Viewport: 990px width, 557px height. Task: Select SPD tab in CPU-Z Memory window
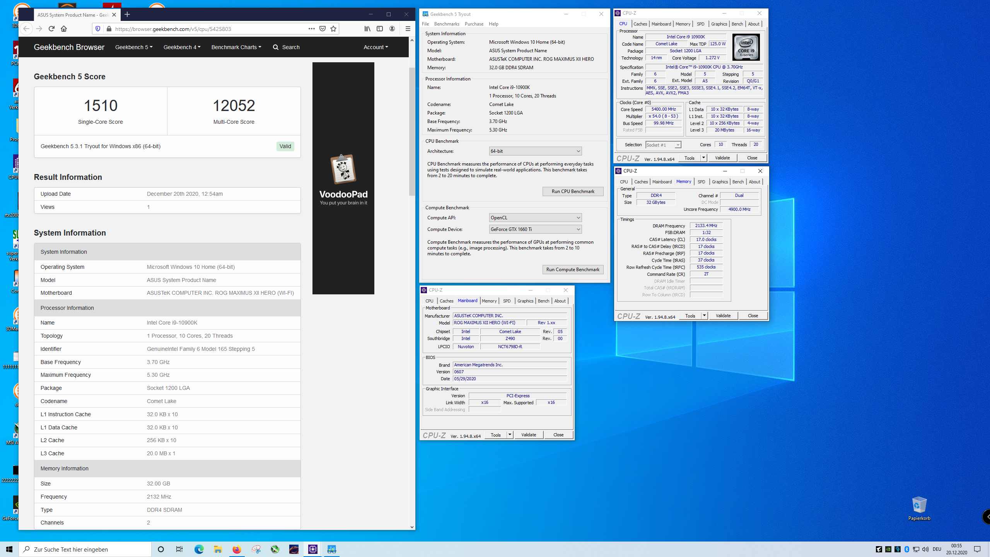point(702,182)
